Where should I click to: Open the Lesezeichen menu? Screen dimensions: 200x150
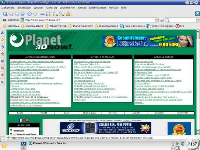[x=67, y=8]
